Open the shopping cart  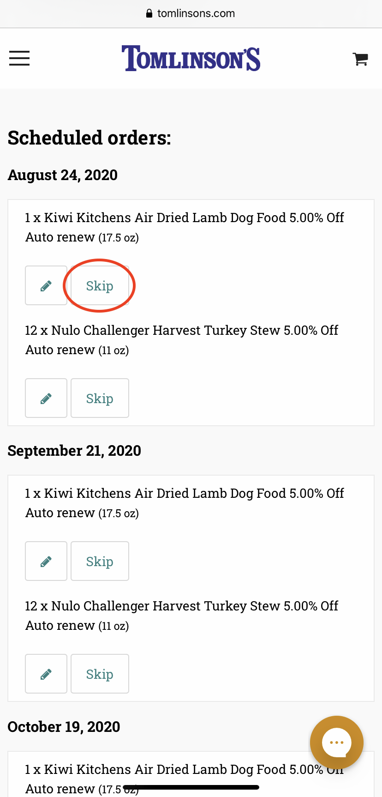tap(360, 59)
